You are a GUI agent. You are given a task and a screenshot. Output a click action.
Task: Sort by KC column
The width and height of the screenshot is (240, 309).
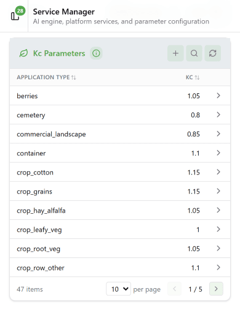193,77
